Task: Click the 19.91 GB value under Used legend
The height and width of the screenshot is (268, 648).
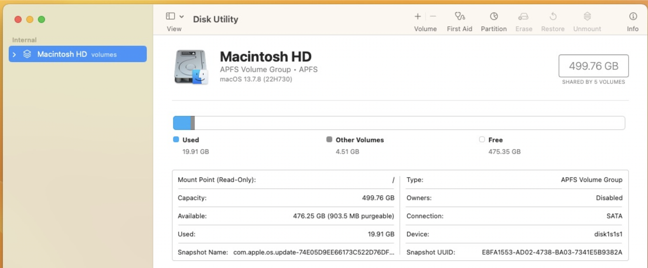Action: (196, 151)
